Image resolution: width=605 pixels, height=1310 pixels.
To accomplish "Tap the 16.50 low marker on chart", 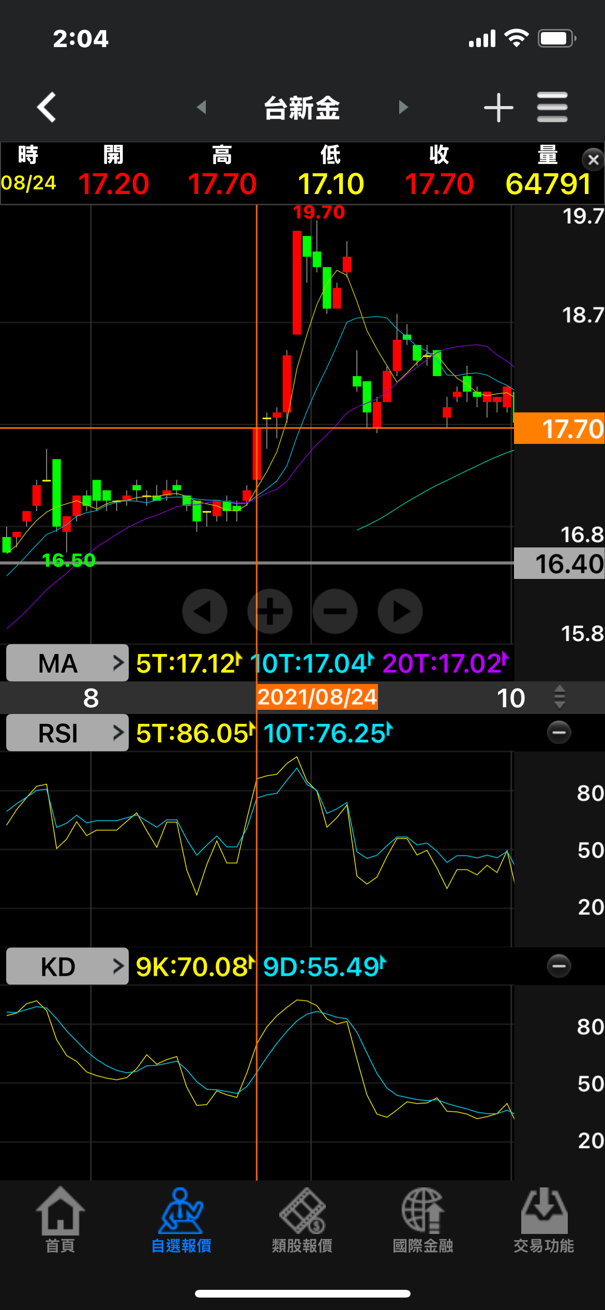I will (69, 560).
